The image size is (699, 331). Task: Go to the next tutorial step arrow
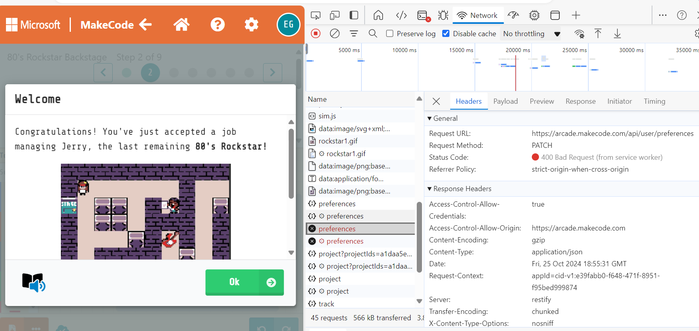pos(273,72)
